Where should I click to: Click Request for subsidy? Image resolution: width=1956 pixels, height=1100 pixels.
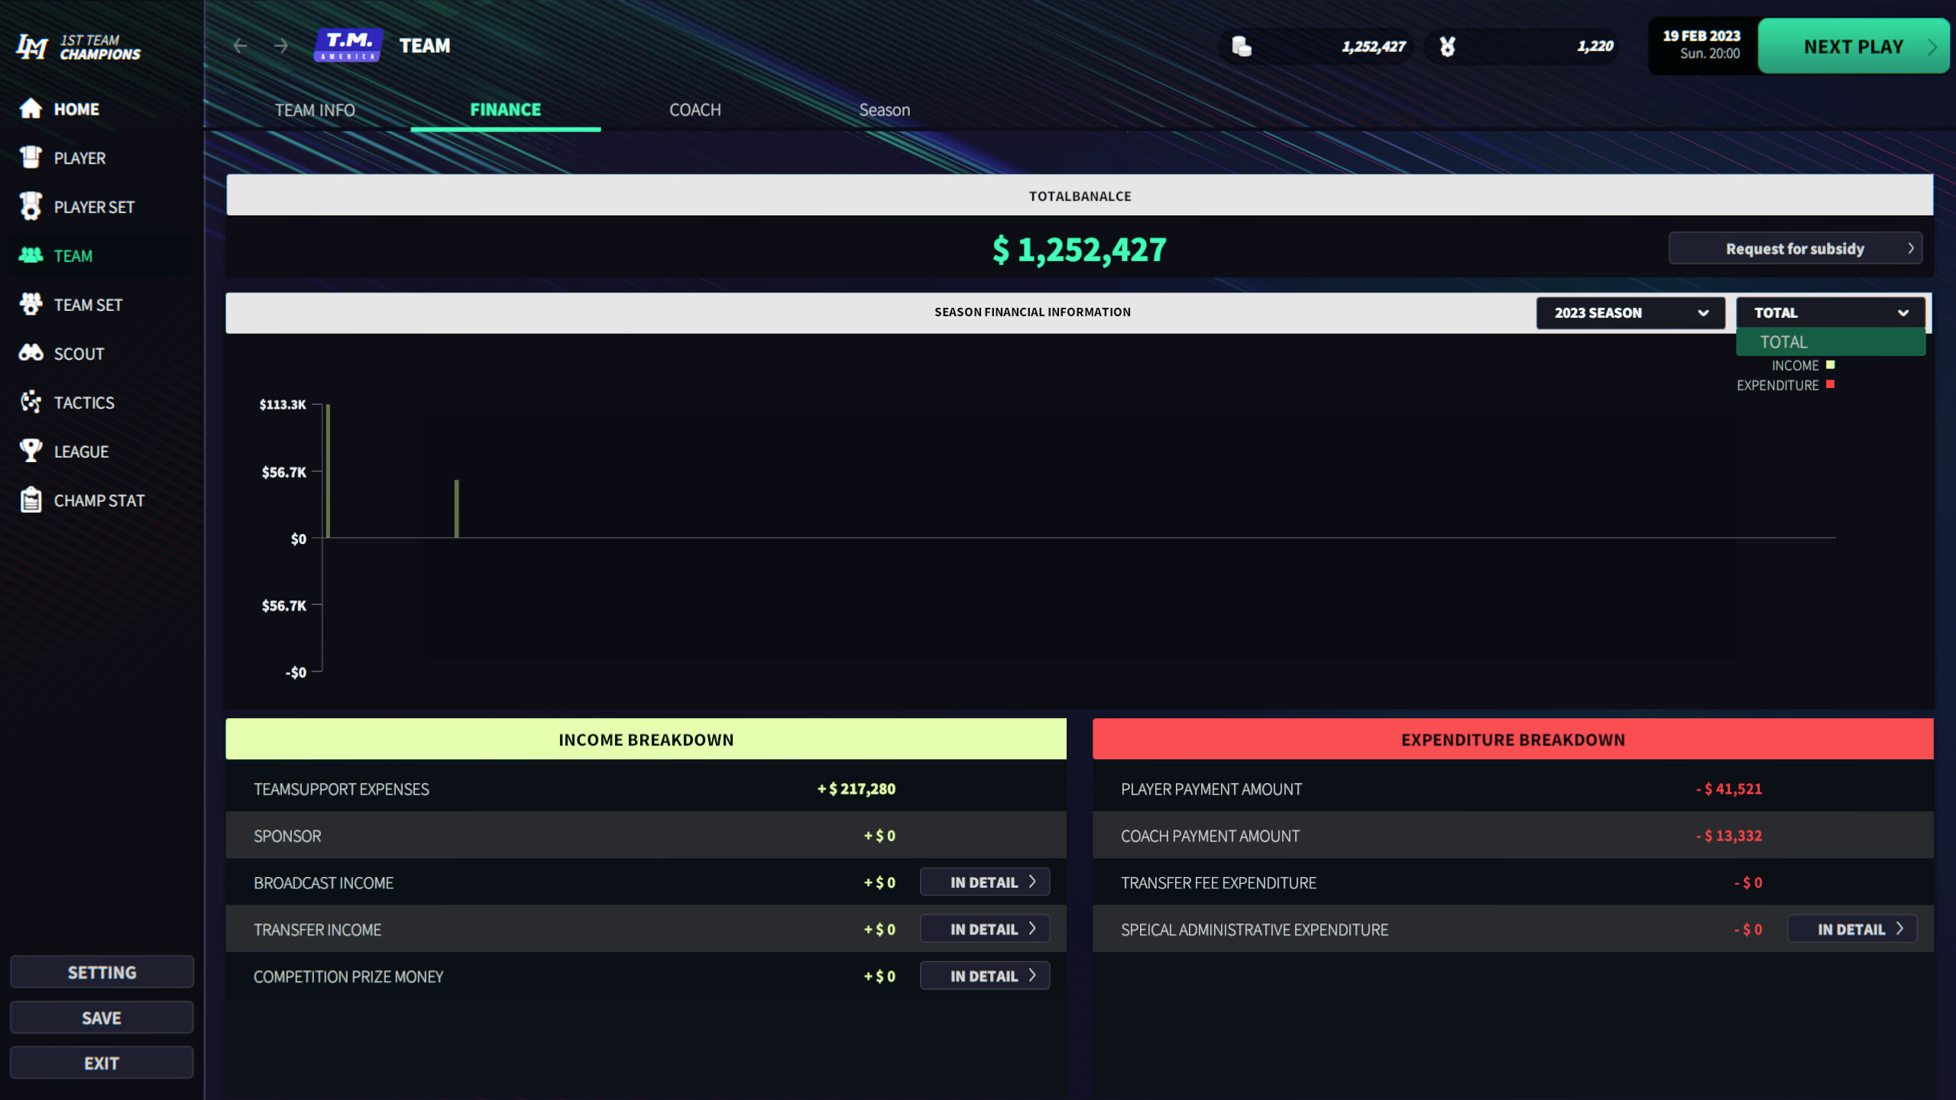tap(1794, 248)
